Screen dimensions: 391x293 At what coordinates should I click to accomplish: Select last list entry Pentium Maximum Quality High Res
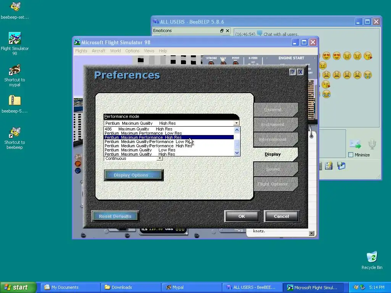pyautogui.click(x=168, y=154)
